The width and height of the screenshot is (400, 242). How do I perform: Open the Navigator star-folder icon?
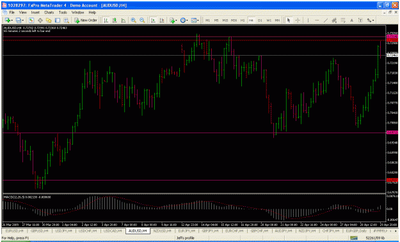point(49,20)
